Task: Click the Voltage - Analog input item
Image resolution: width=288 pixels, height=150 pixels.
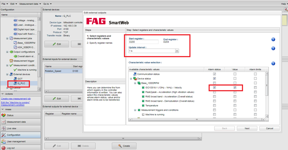Action: [25, 20]
